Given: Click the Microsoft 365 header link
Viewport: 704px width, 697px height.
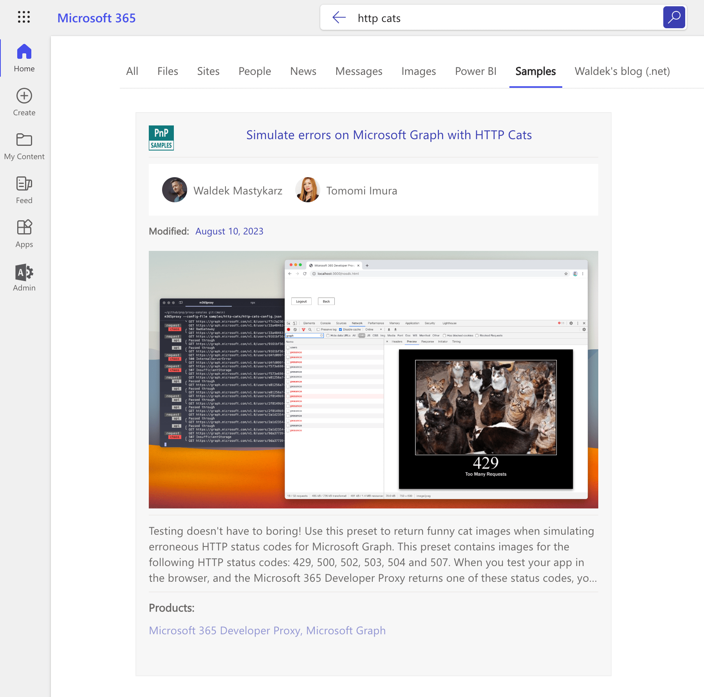Looking at the screenshot, I should pos(96,18).
